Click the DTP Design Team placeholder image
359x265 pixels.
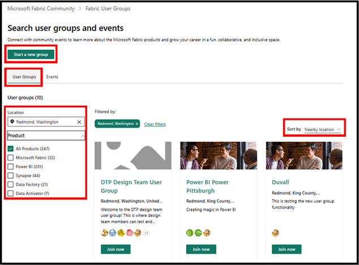[133, 155]
